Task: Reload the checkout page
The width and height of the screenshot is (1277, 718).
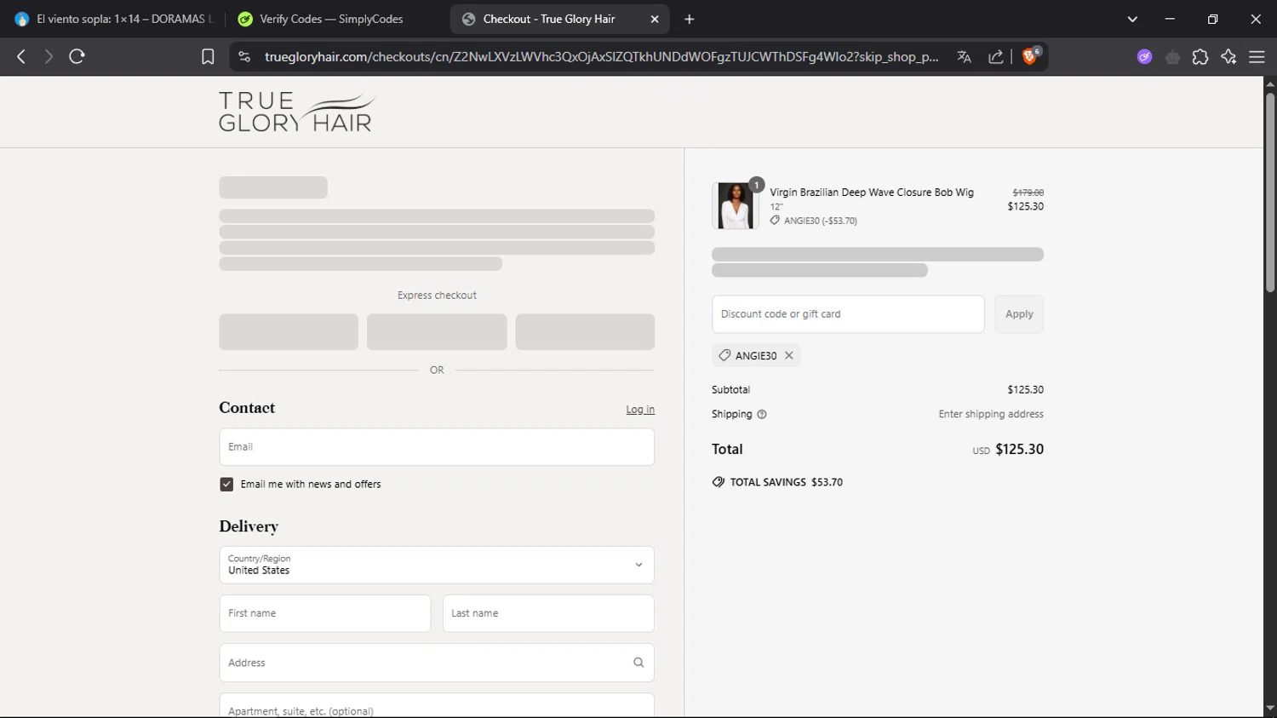Action: pyautogui.click(x=77, y=56)
